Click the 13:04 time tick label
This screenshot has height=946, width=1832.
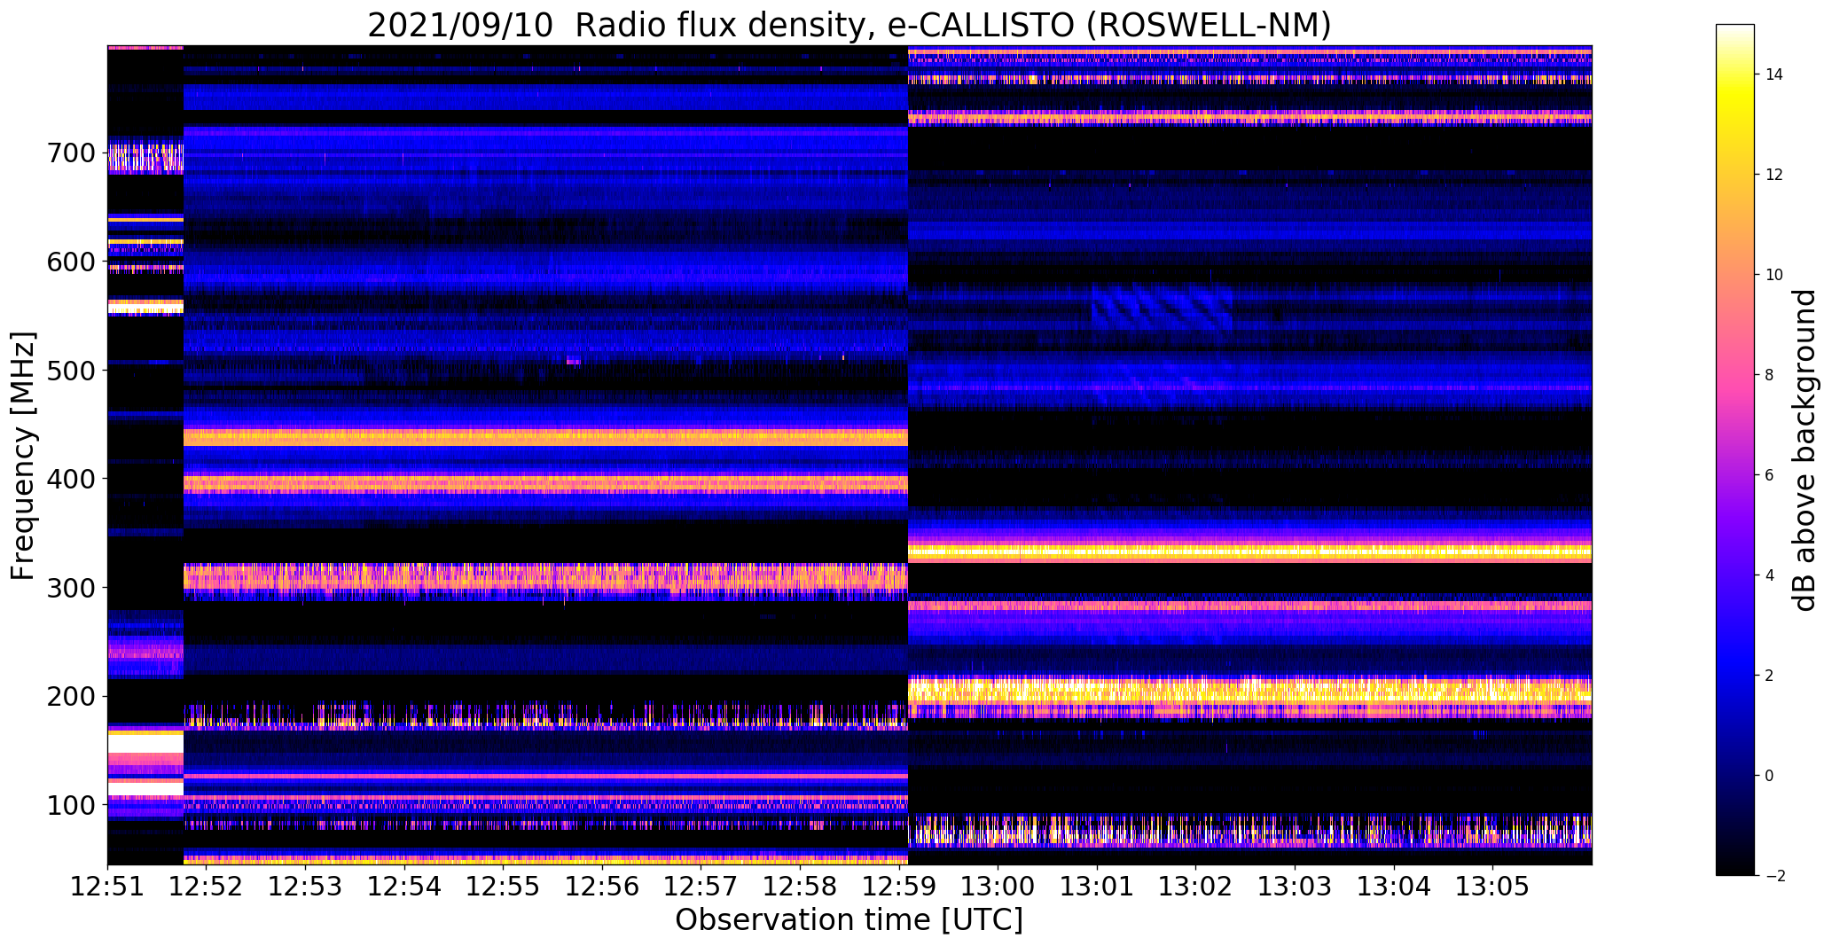(1393, 885)
